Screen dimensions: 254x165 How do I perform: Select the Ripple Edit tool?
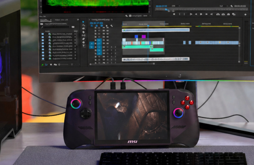(x=84, y=29)
